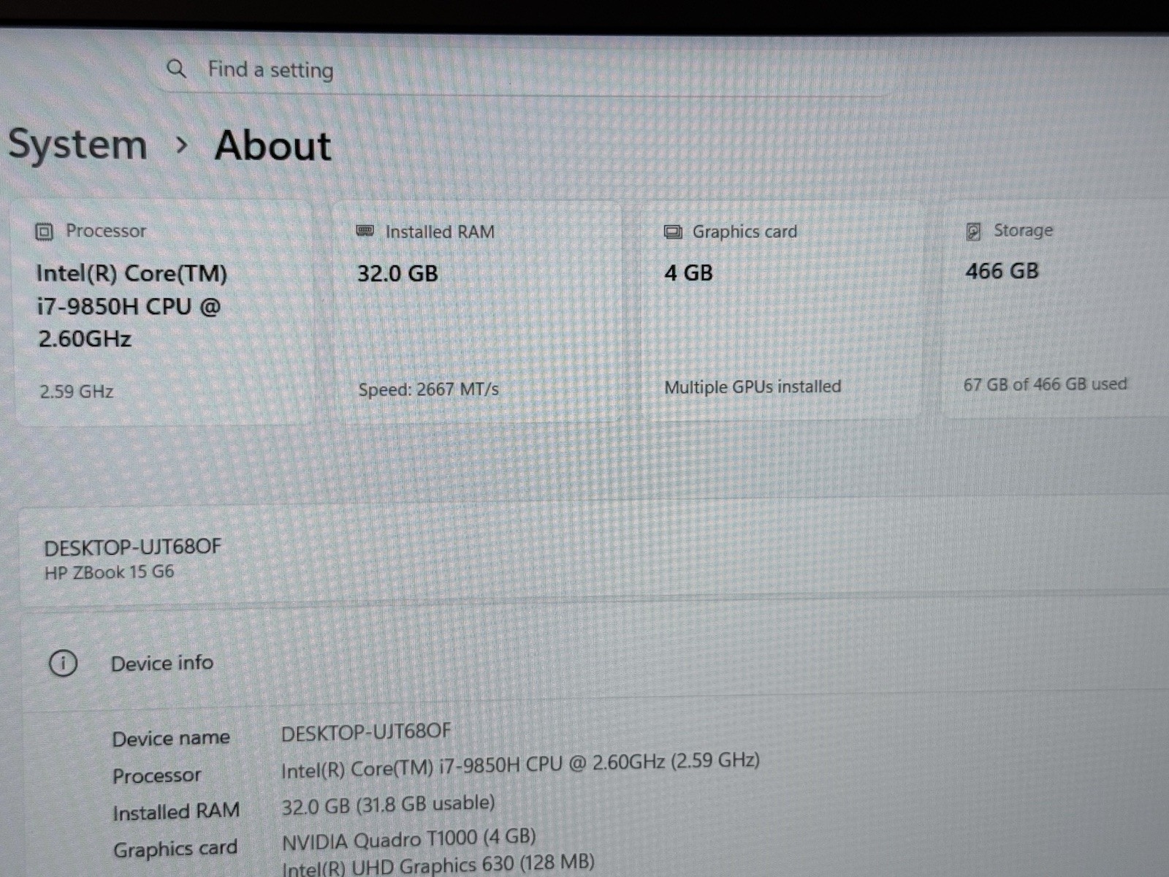Select the 'HP ZBook 15 G6' model text

pyautogui.click(x=109, y=572)
